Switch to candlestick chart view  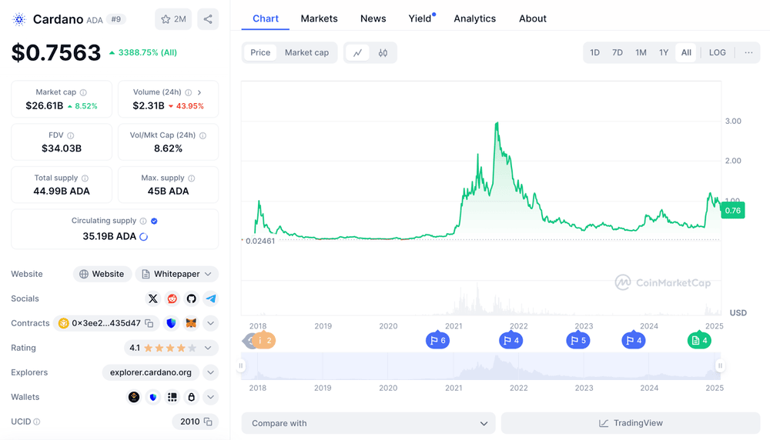(x=383, y=52)
